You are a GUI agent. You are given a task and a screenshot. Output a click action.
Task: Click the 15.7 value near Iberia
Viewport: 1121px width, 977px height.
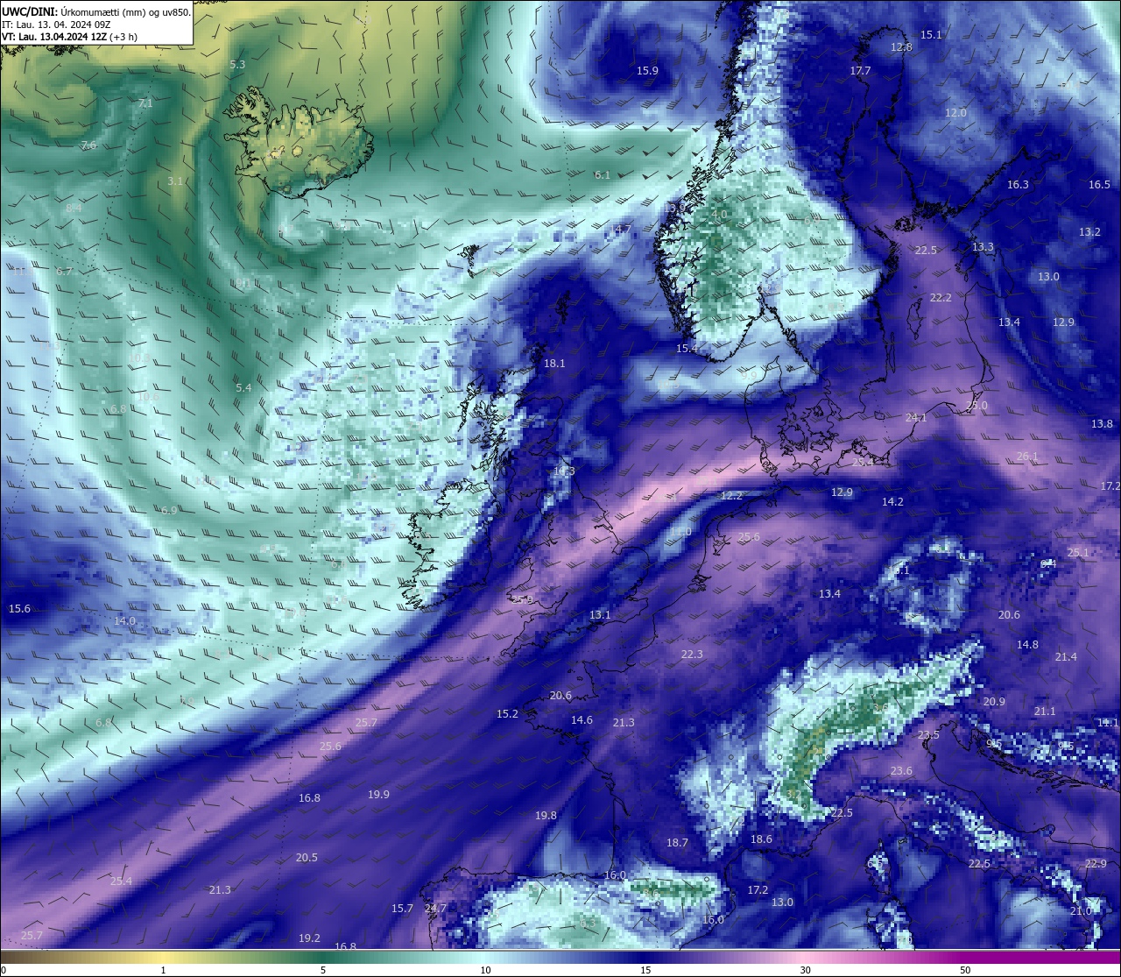tap(402, 909)
